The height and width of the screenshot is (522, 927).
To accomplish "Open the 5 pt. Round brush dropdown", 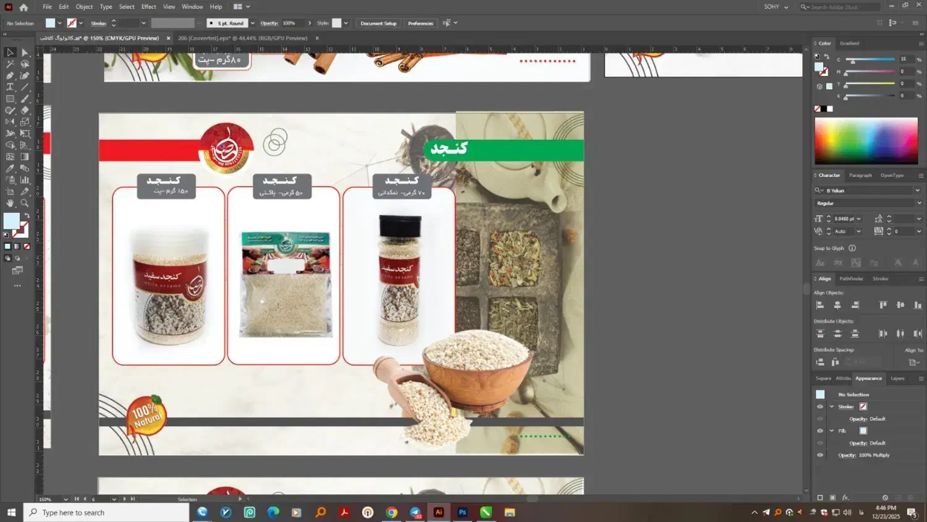I will (x=252, y=24).
